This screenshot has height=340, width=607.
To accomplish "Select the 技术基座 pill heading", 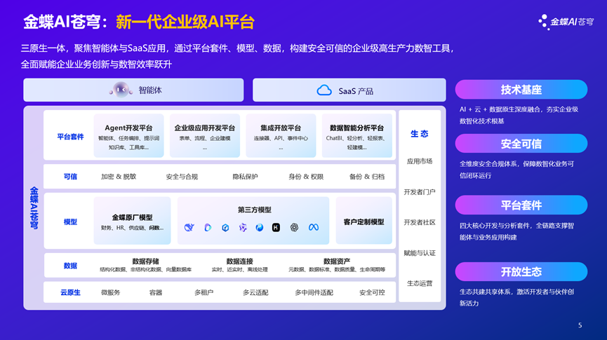I will tap(521, 90).
